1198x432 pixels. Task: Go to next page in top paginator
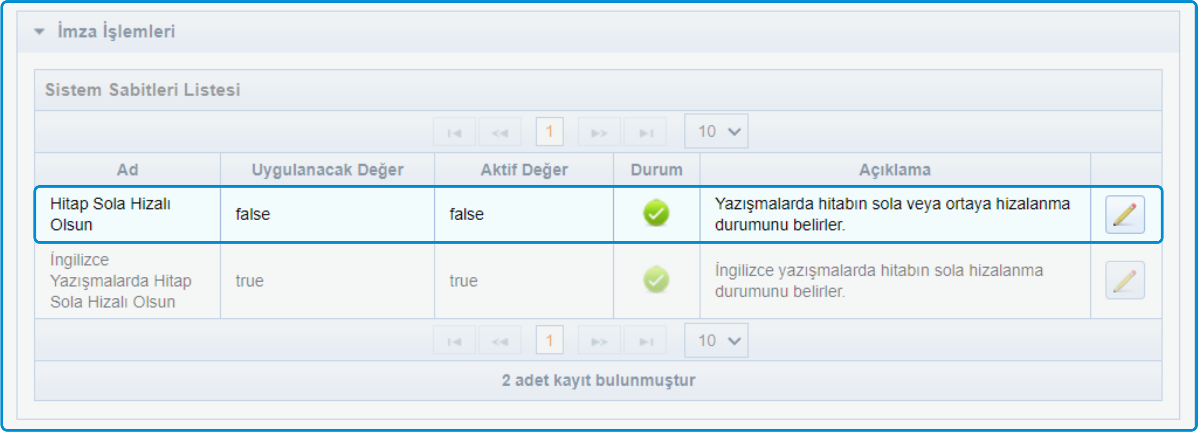(599, 132)
